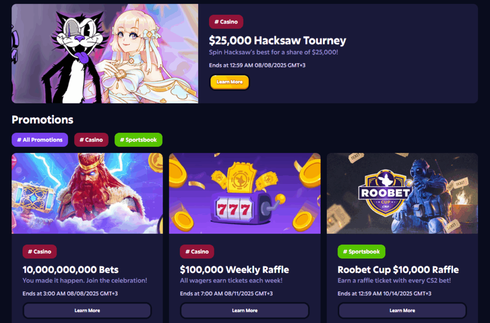Image resolution: width=490 pixels, height=323 pixels.
Task: Open the 10,000,000,000 Bets title link
Action: pos(71,269)
